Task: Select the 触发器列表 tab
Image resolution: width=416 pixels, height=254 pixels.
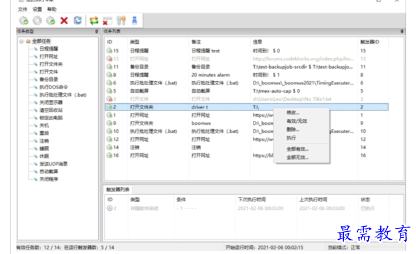Action: (x=118, y=189)
